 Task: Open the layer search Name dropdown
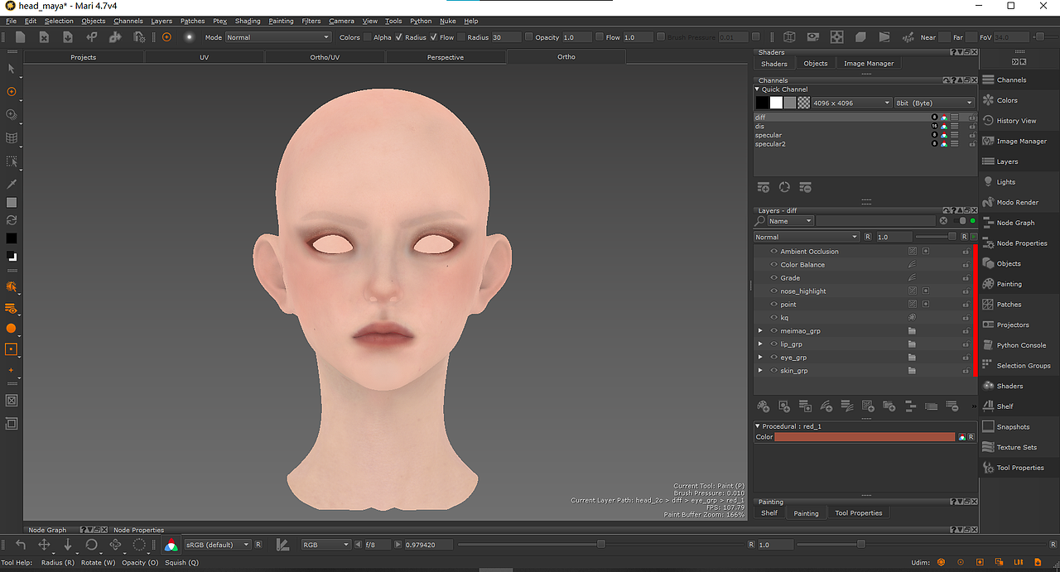(790, 221)
